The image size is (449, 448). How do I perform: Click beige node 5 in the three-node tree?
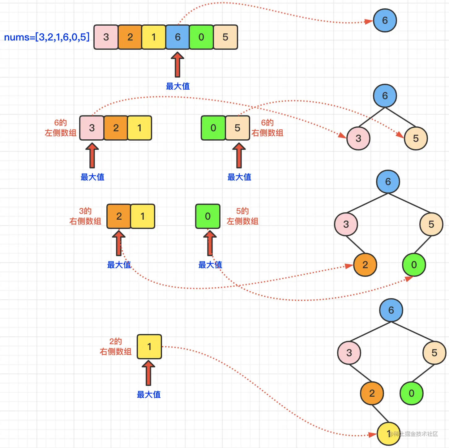[x=416, y=138]
